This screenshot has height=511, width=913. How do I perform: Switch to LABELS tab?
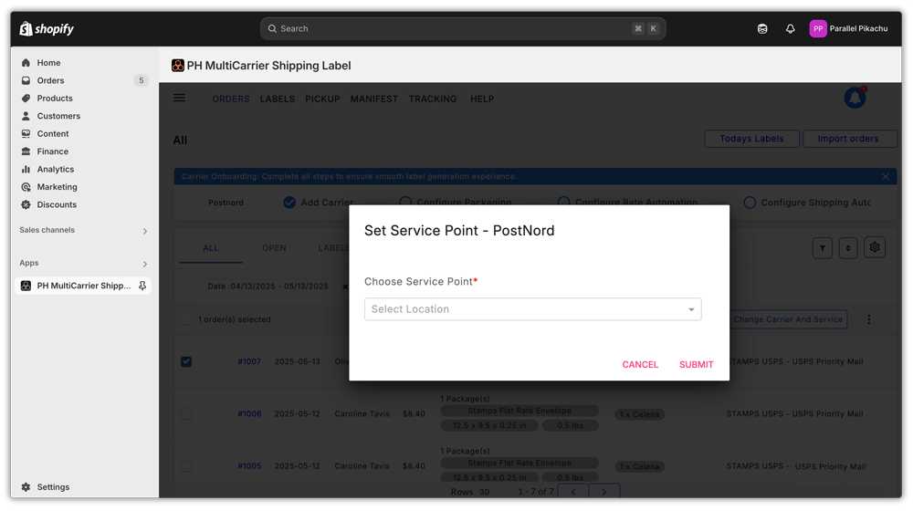click(x=278, y=99)
